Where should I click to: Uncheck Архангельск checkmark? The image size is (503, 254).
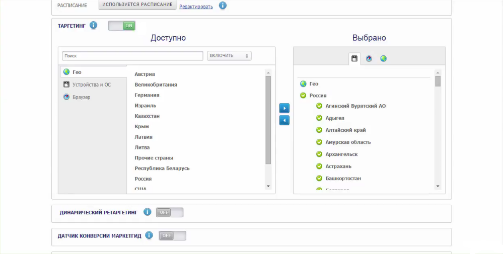[319, 154]
